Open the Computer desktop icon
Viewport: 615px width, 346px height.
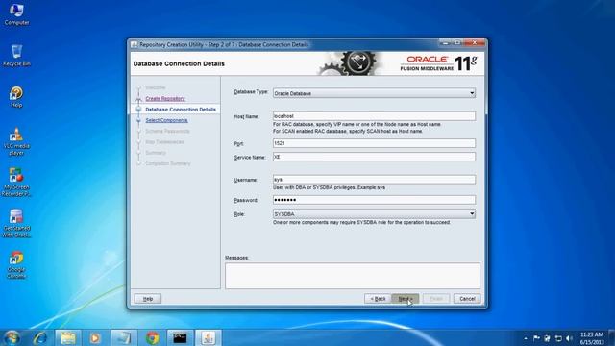16,14
